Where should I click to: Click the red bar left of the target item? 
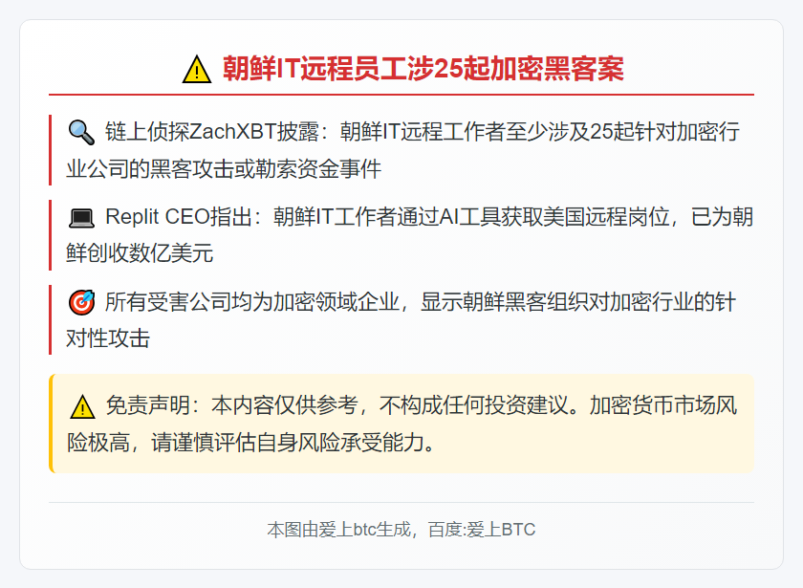50,319
